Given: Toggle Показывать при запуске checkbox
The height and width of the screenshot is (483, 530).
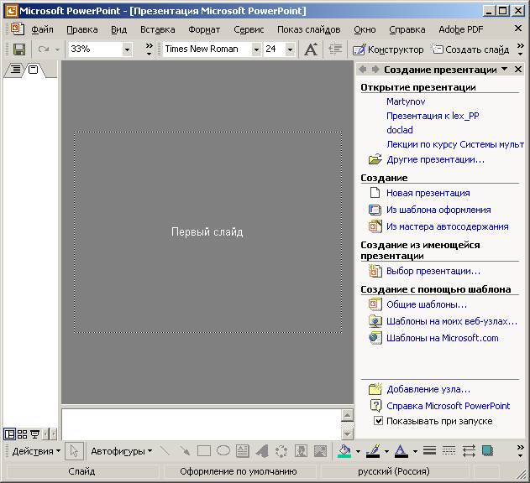Looking at the screenshot, I should click(378, 421).
